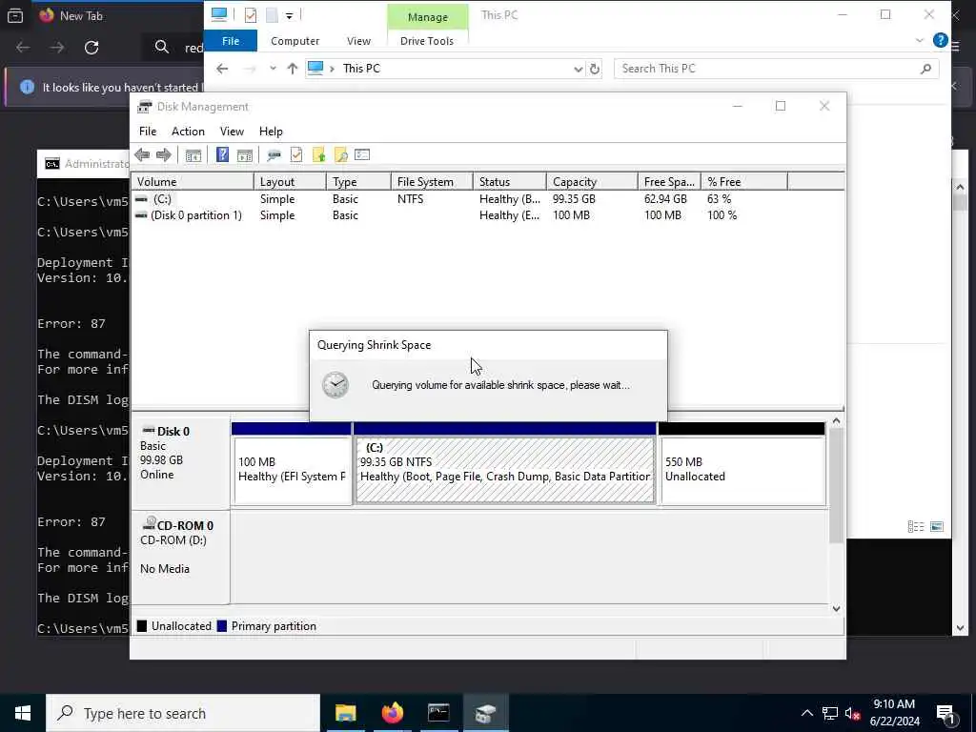Click the Up arrow in Explorer navigation

tap(292, 69)
